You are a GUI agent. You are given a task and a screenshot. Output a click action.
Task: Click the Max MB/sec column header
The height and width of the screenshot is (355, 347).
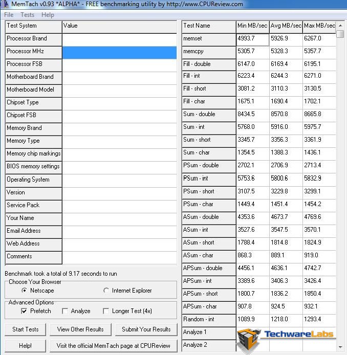coord(319,27)
